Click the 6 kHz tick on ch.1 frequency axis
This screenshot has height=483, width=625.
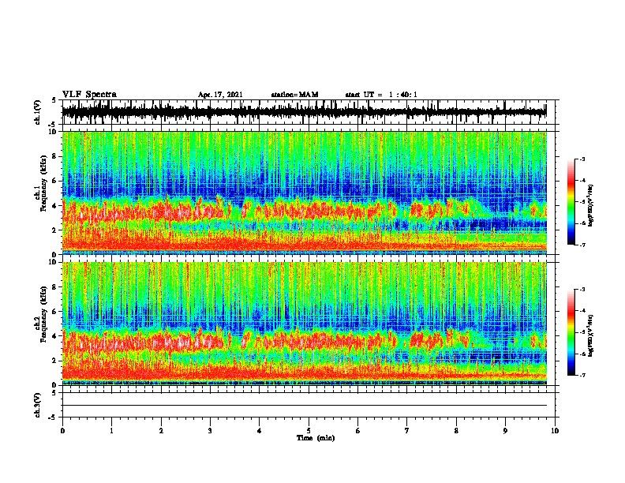tap(54, 181)
